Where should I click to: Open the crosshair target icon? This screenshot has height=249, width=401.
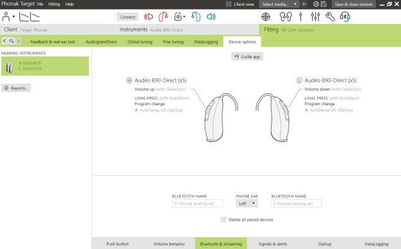point(266,17)
